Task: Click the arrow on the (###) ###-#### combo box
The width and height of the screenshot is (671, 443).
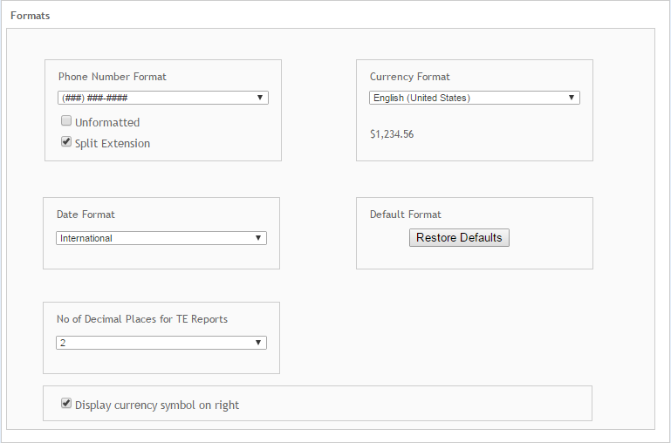Action: pyautogui.click(x=260, y=98)
